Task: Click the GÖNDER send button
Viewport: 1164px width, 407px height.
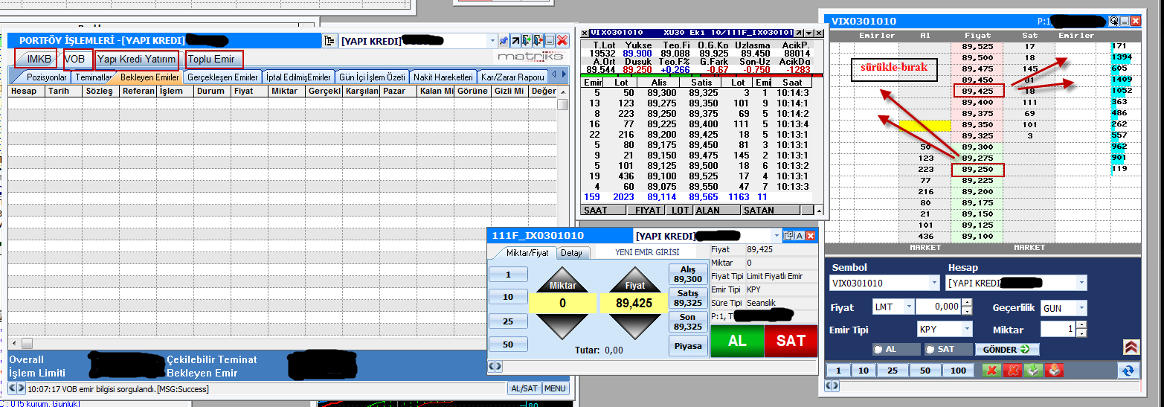Action: click(x=1007, y=349)
